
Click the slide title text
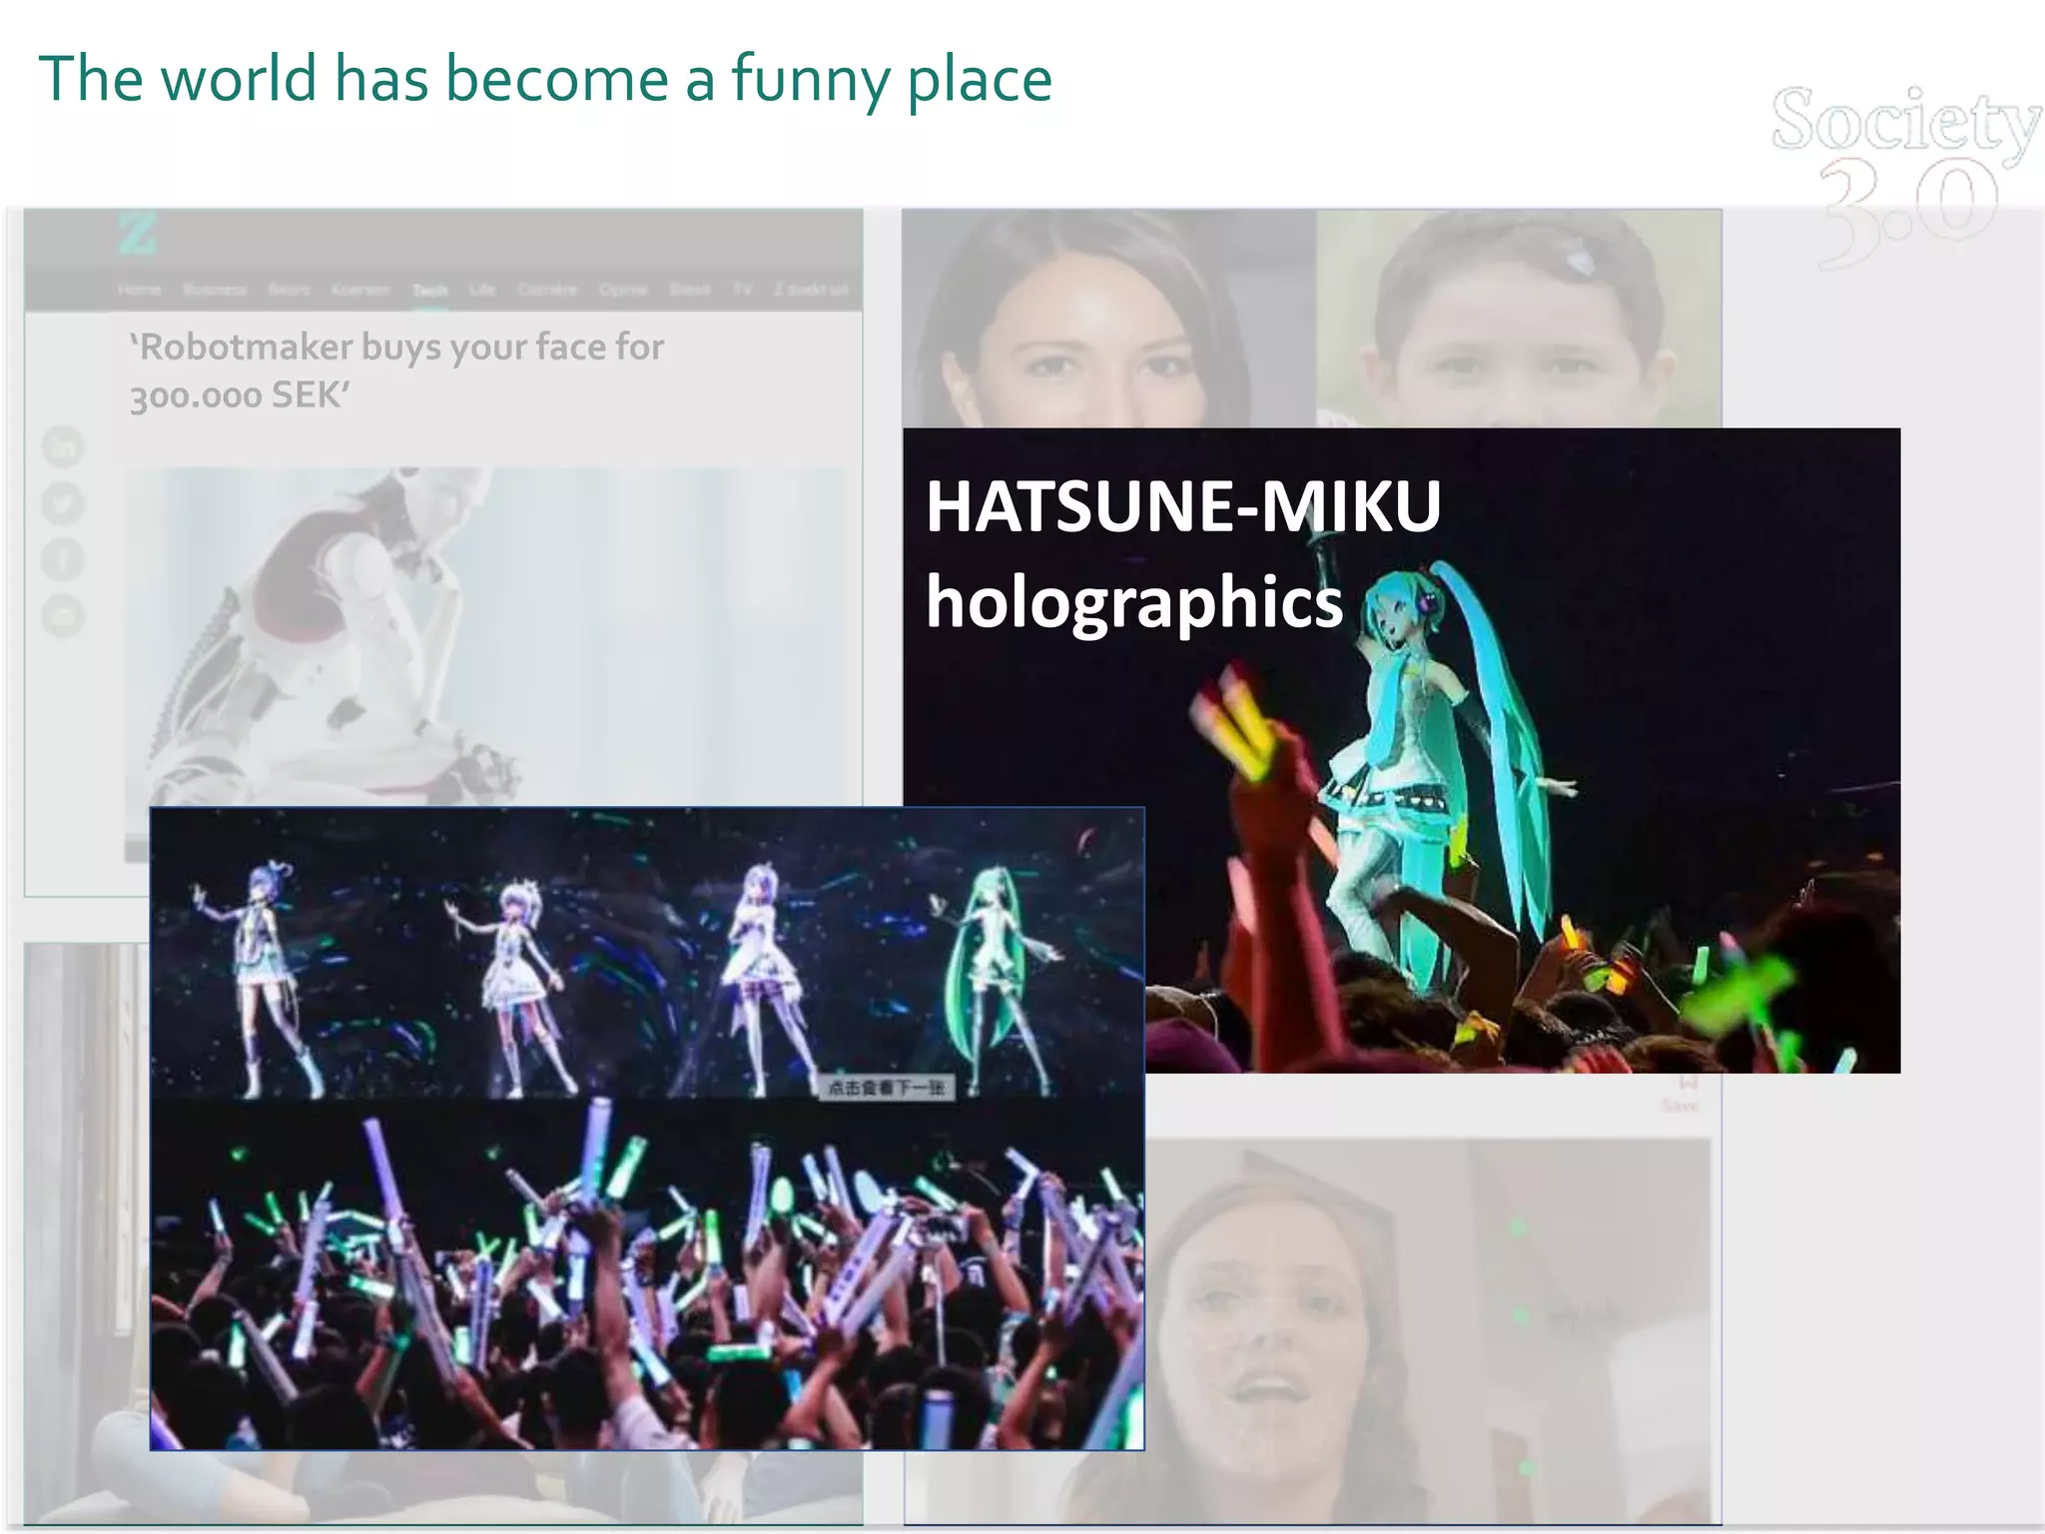pos(545,78)
